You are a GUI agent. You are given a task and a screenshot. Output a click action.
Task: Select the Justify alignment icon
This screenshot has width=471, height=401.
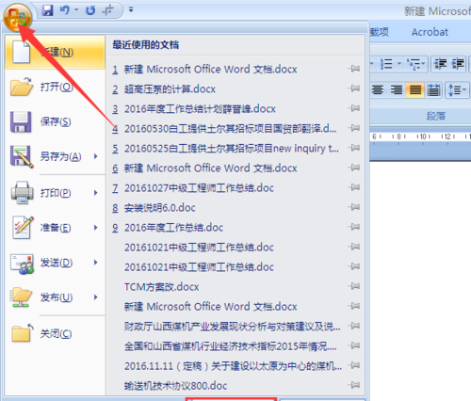pos(414,90)
